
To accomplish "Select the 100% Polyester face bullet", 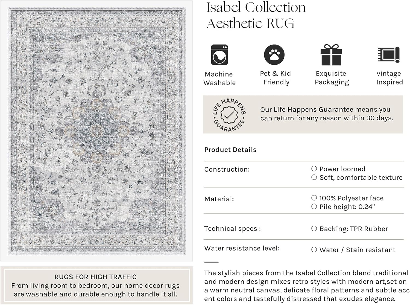I will [314, 198].
